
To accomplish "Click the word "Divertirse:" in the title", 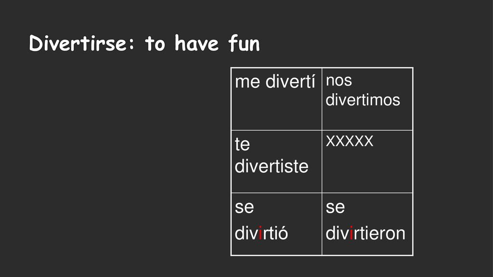I will tap(82, 43).
